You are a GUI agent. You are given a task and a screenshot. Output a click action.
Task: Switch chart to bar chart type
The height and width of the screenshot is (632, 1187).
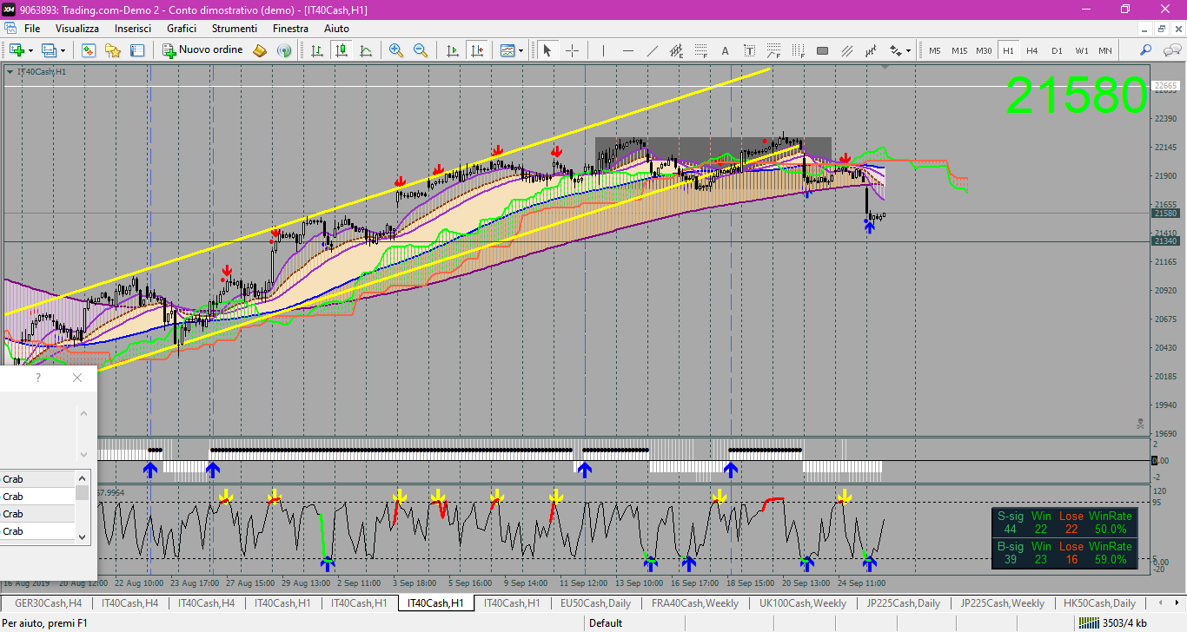317,50
